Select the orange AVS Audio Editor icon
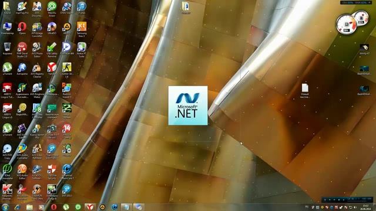376x211 pixels. pyautogui.click(x=22, y=172)
